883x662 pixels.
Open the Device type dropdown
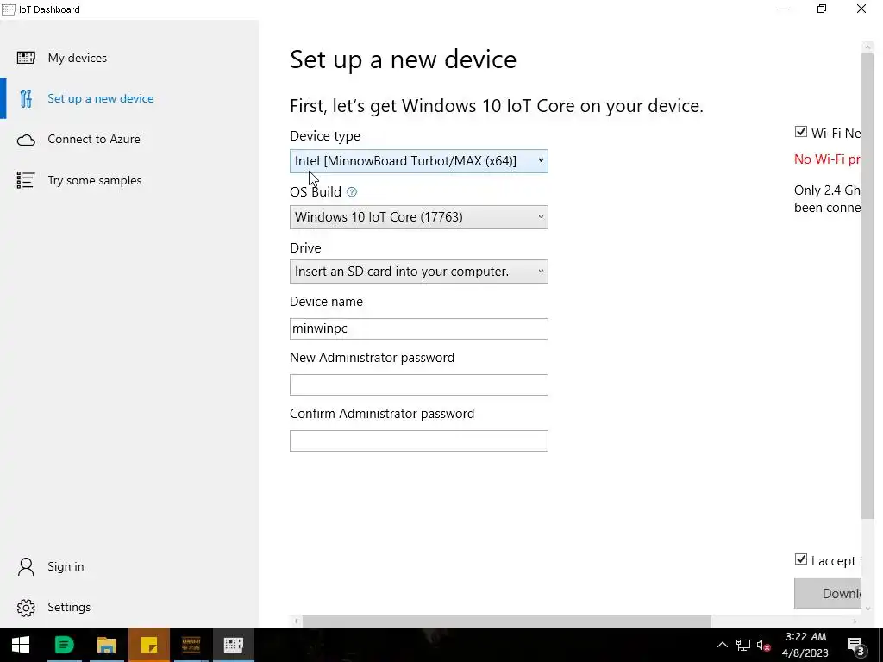pyautogui.click(x=419, y=161)
